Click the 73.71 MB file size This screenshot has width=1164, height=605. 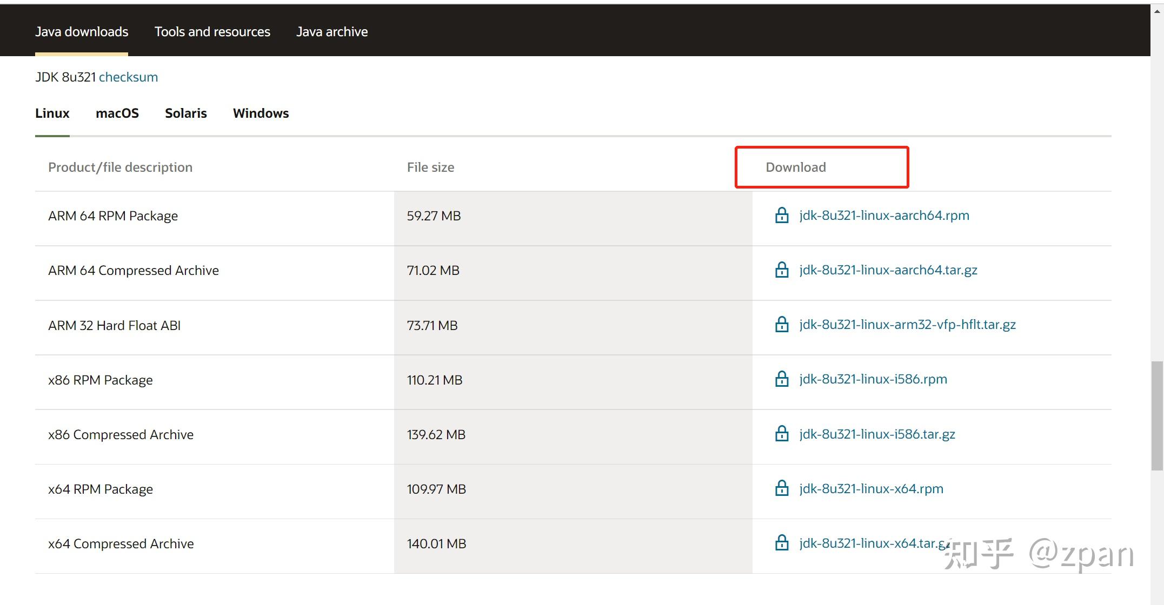coord(432,326)
